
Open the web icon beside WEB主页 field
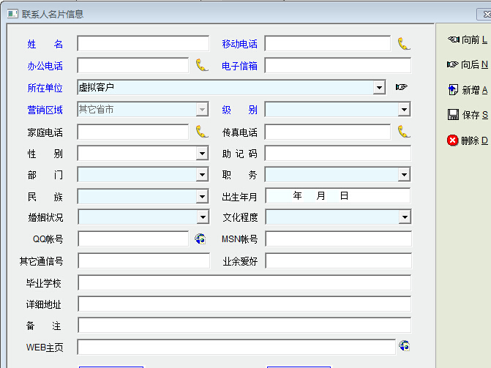pos(404,346)
